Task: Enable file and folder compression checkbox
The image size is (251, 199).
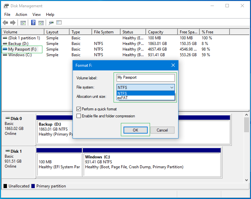Action: point(79,116)
